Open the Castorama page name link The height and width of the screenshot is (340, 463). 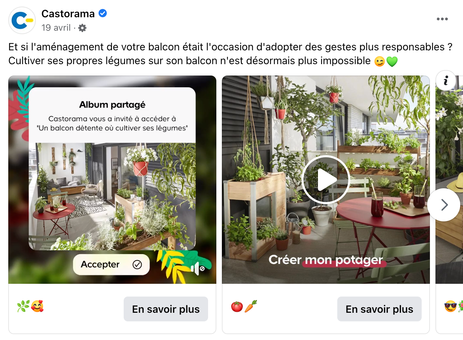pos(68,13)
